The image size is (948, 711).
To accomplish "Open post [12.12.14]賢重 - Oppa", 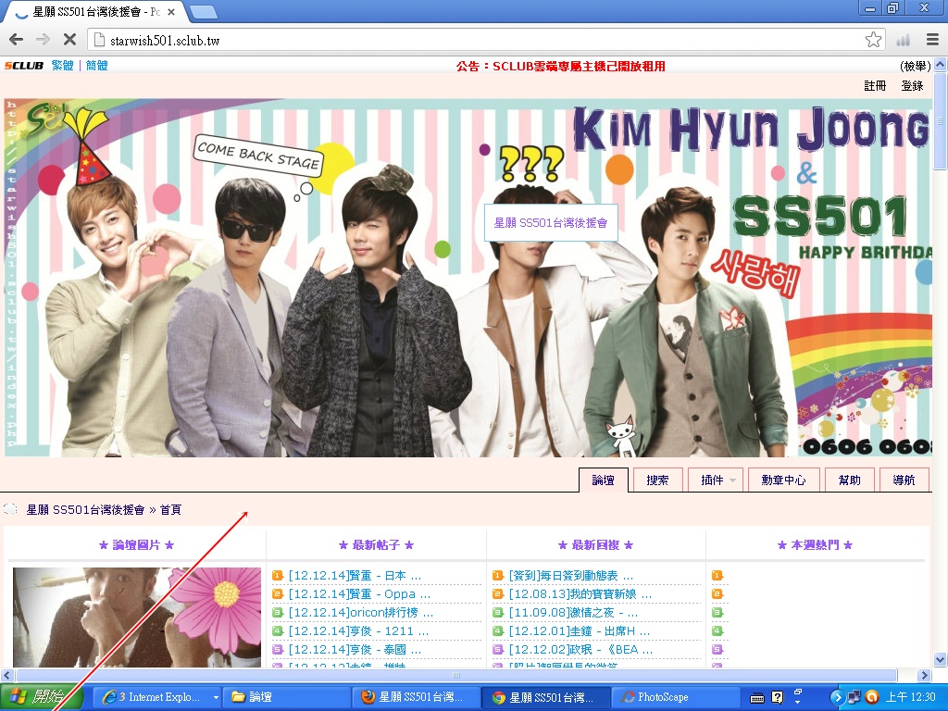I will 359,594.
